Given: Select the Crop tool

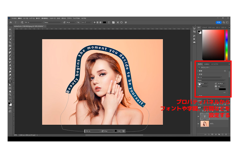Looking at the screenshot, I should 10,42.
